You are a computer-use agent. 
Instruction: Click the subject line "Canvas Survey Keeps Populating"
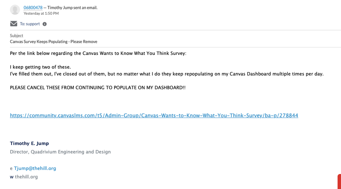[x=54, y=42]
